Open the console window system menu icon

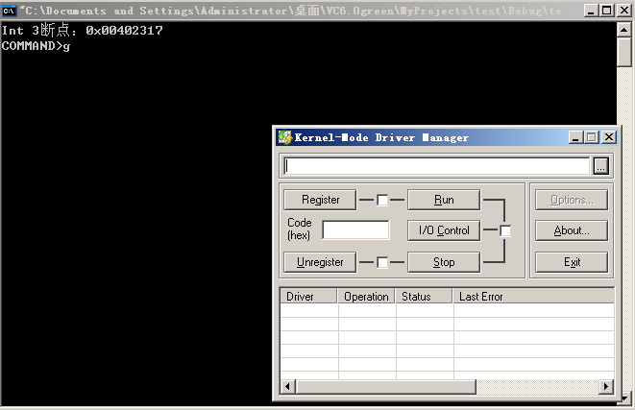(9, 10)
